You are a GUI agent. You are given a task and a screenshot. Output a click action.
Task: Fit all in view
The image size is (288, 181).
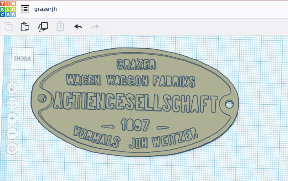click(x=12, y=103)
